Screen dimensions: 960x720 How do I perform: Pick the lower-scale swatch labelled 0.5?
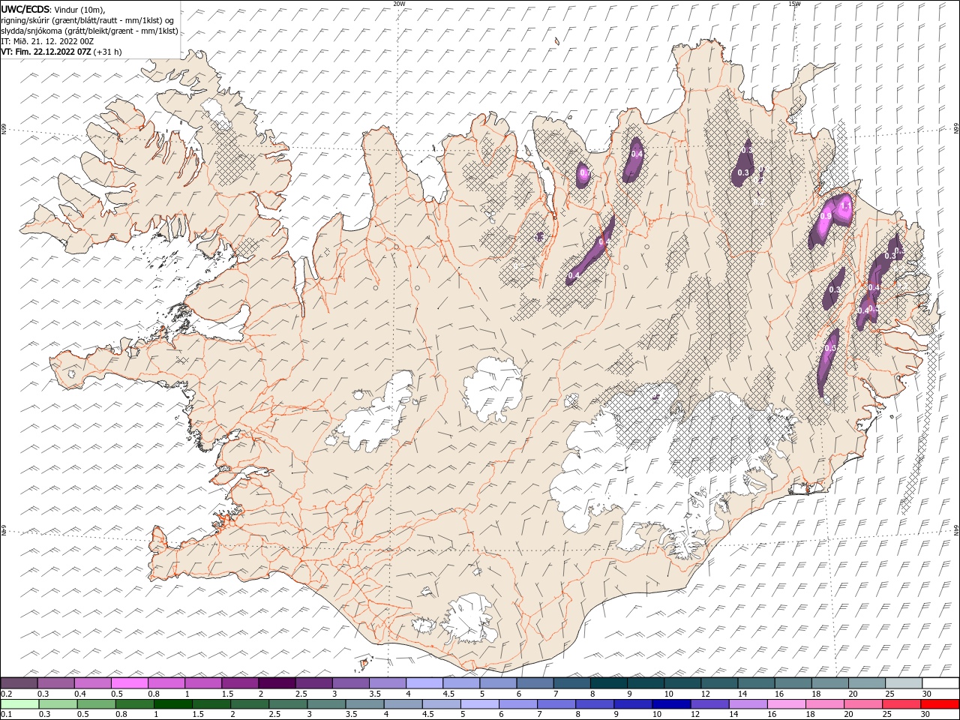tap(96, 704)
